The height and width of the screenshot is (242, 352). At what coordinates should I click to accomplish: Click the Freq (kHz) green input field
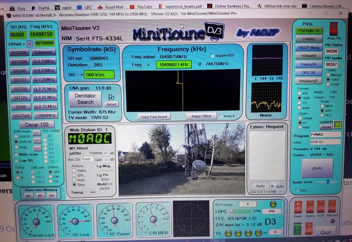pyautogui.click(x=42, y=34)
